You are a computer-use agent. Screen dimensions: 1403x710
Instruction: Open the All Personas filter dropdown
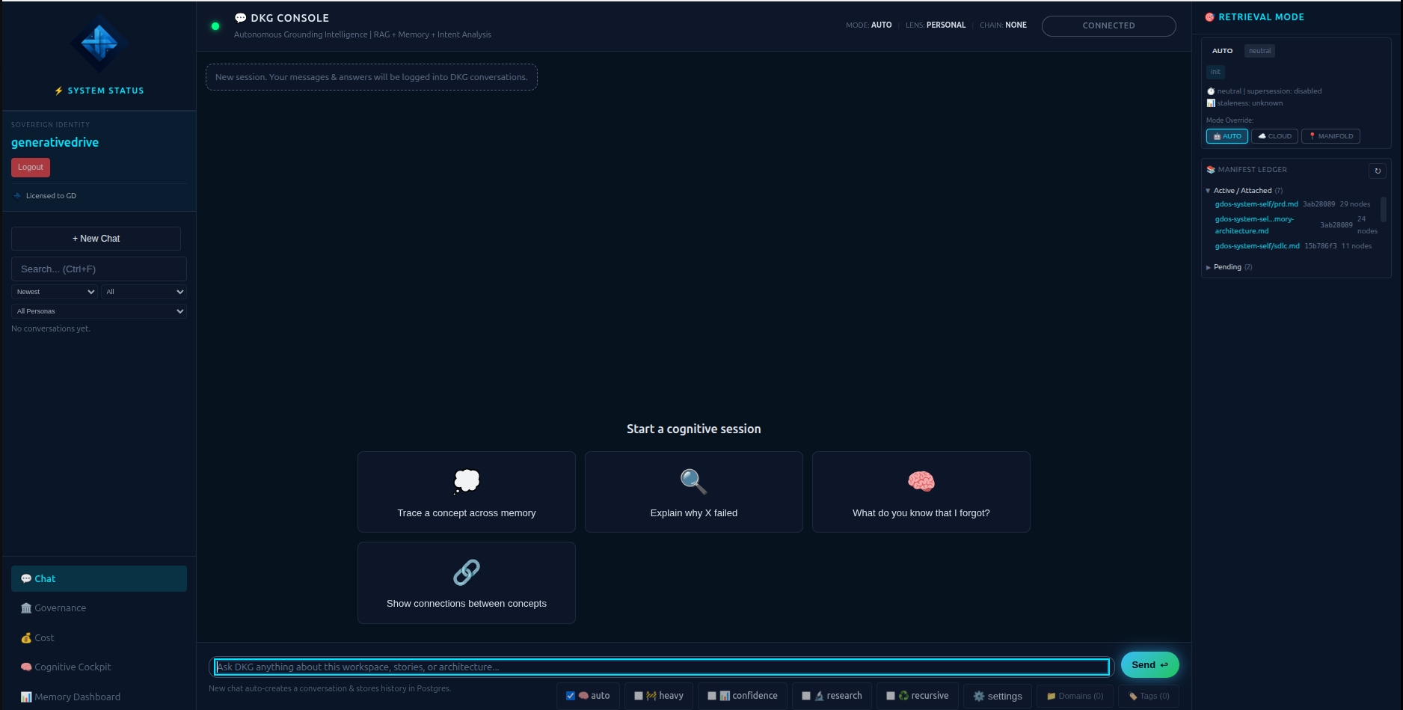pos(98,310)
